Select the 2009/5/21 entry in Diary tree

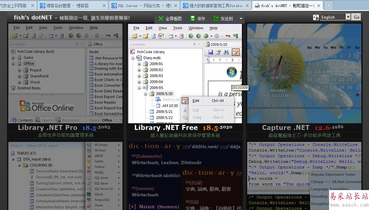164,112
